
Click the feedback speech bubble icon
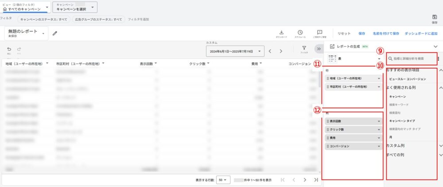pyautogui.click(x=319, y=32)
